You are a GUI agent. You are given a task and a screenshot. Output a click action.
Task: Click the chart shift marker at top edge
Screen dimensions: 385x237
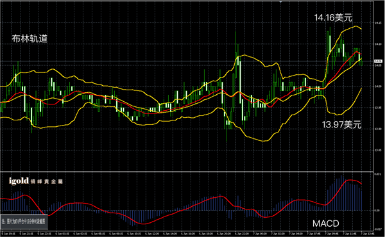coord(280,1)
